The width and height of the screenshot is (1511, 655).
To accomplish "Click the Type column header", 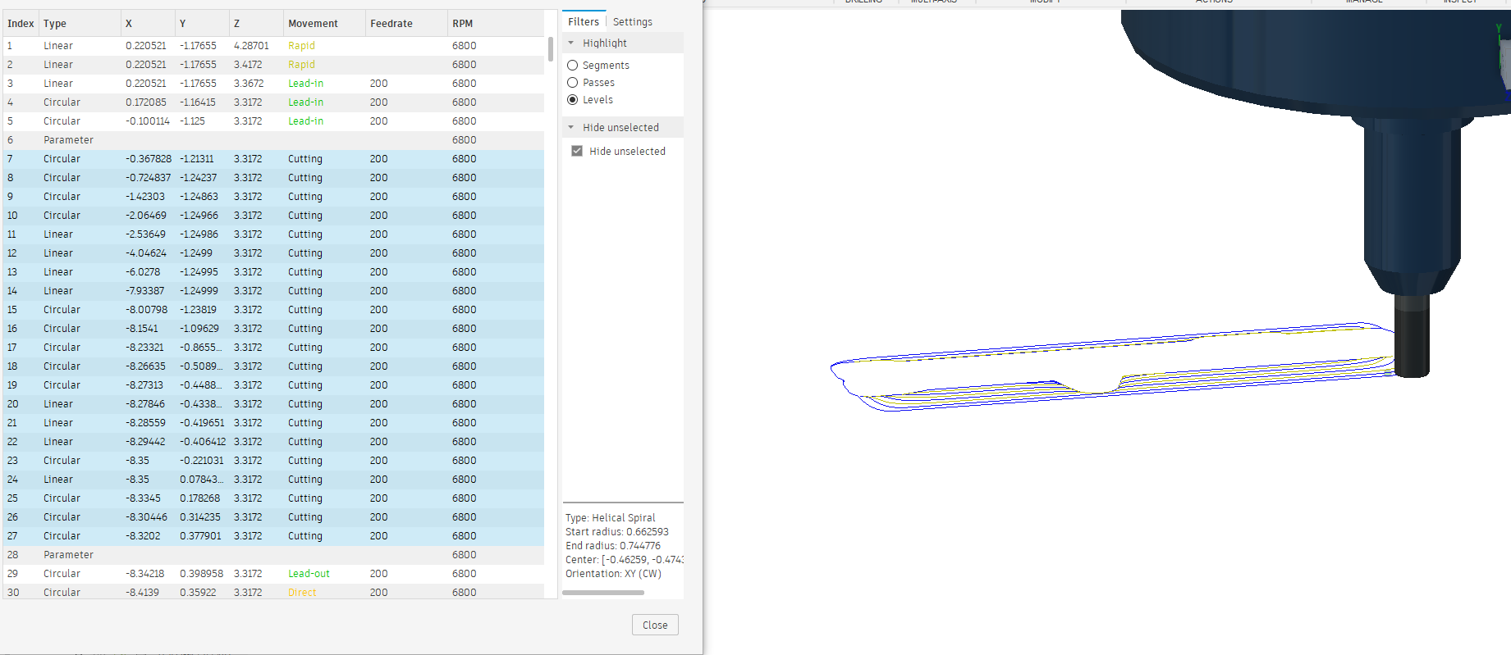I will click(80, 24).
